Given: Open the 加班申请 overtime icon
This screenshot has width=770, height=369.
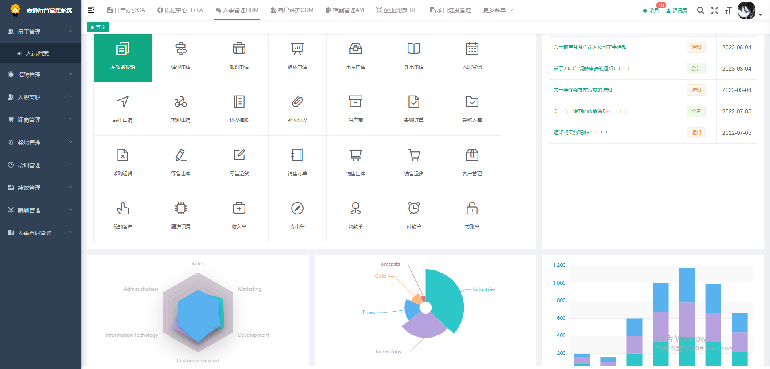Looking at the screenshot, I should [x=239, y=49].
